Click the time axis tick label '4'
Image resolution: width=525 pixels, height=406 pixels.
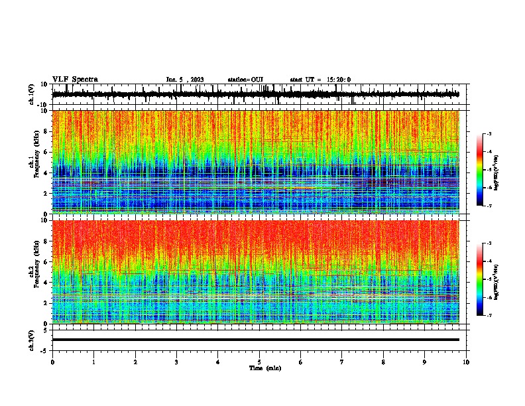click(217, 362)
